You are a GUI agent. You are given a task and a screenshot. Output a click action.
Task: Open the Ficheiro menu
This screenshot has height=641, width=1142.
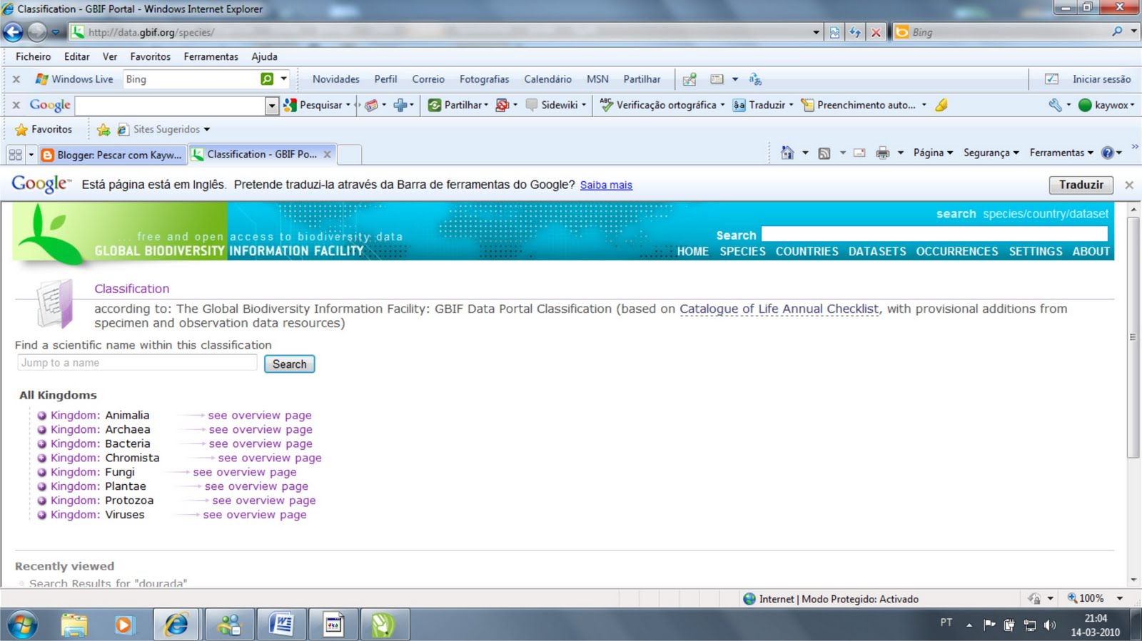(34, 56)
